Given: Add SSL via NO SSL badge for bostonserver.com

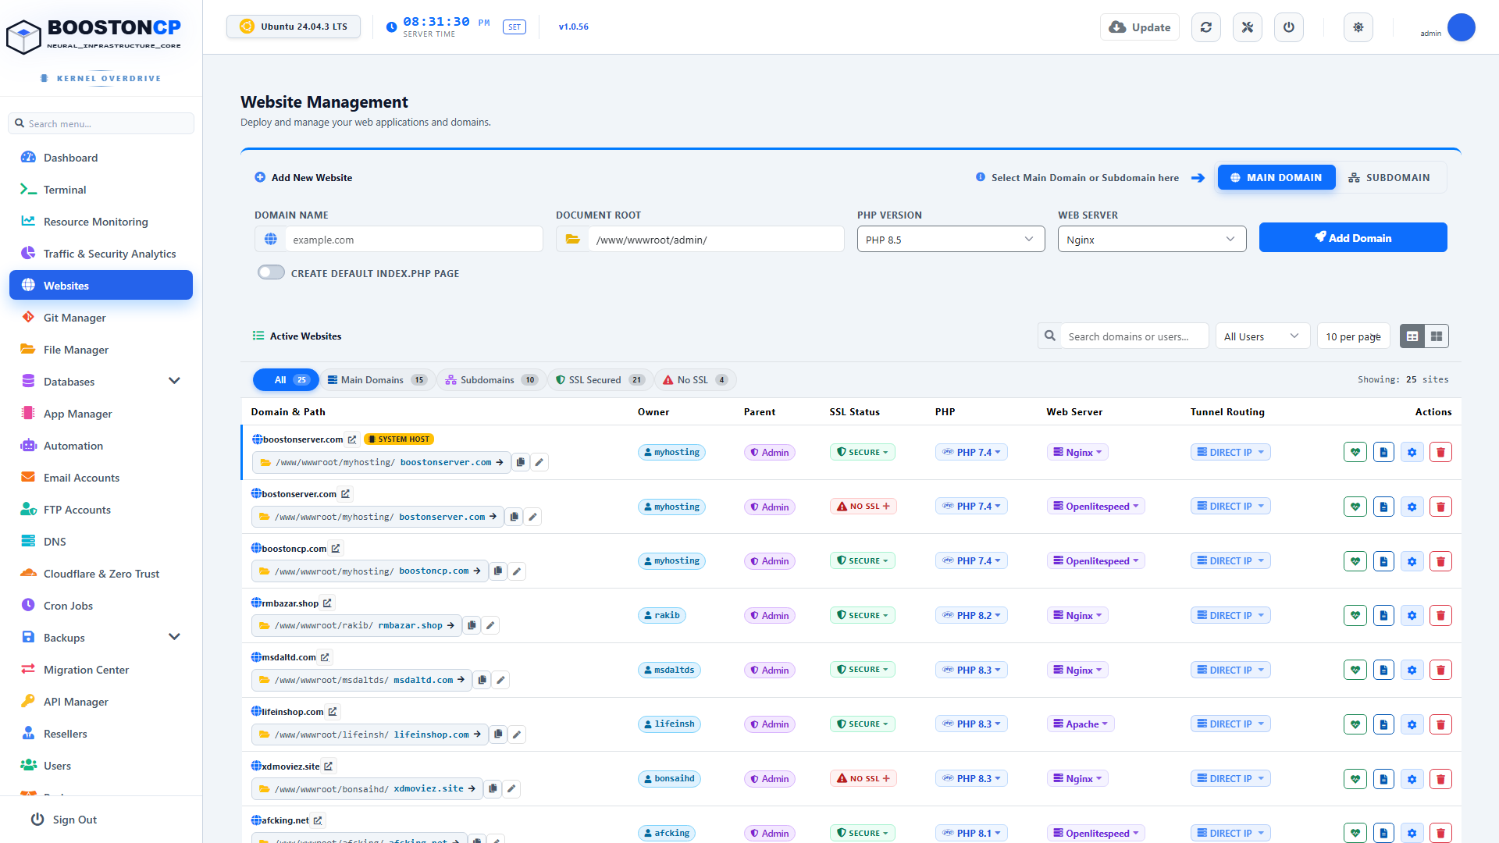Looking at the screenshot, I should click(863, 507).
